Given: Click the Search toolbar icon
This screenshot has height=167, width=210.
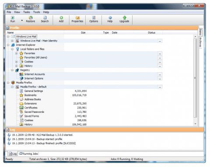Looking at the screenshot, I should coord(45,18).
